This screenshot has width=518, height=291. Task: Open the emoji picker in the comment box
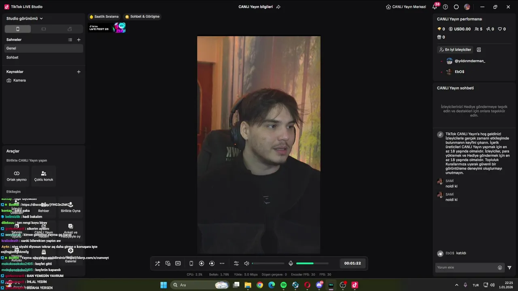(x=500, y=268)
